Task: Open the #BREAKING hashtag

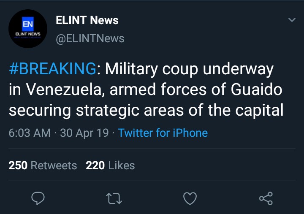Action: click(52, 69)
